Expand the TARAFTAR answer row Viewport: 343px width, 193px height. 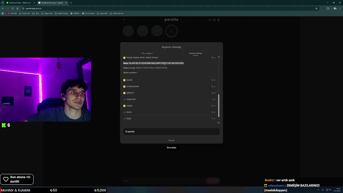[x=169, y=99]
